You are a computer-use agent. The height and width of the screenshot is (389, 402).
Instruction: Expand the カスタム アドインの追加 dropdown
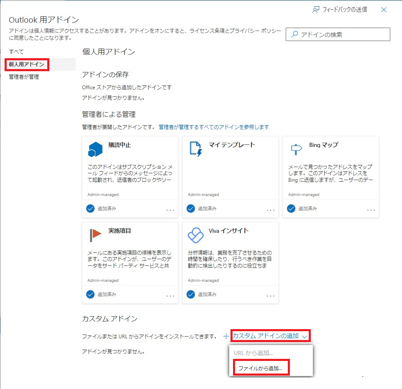coord(270,336)
